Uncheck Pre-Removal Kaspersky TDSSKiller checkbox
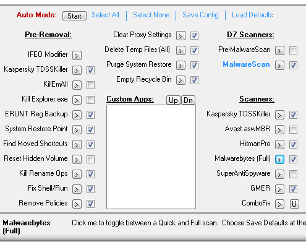306x242 pixels. pos(90,71)
